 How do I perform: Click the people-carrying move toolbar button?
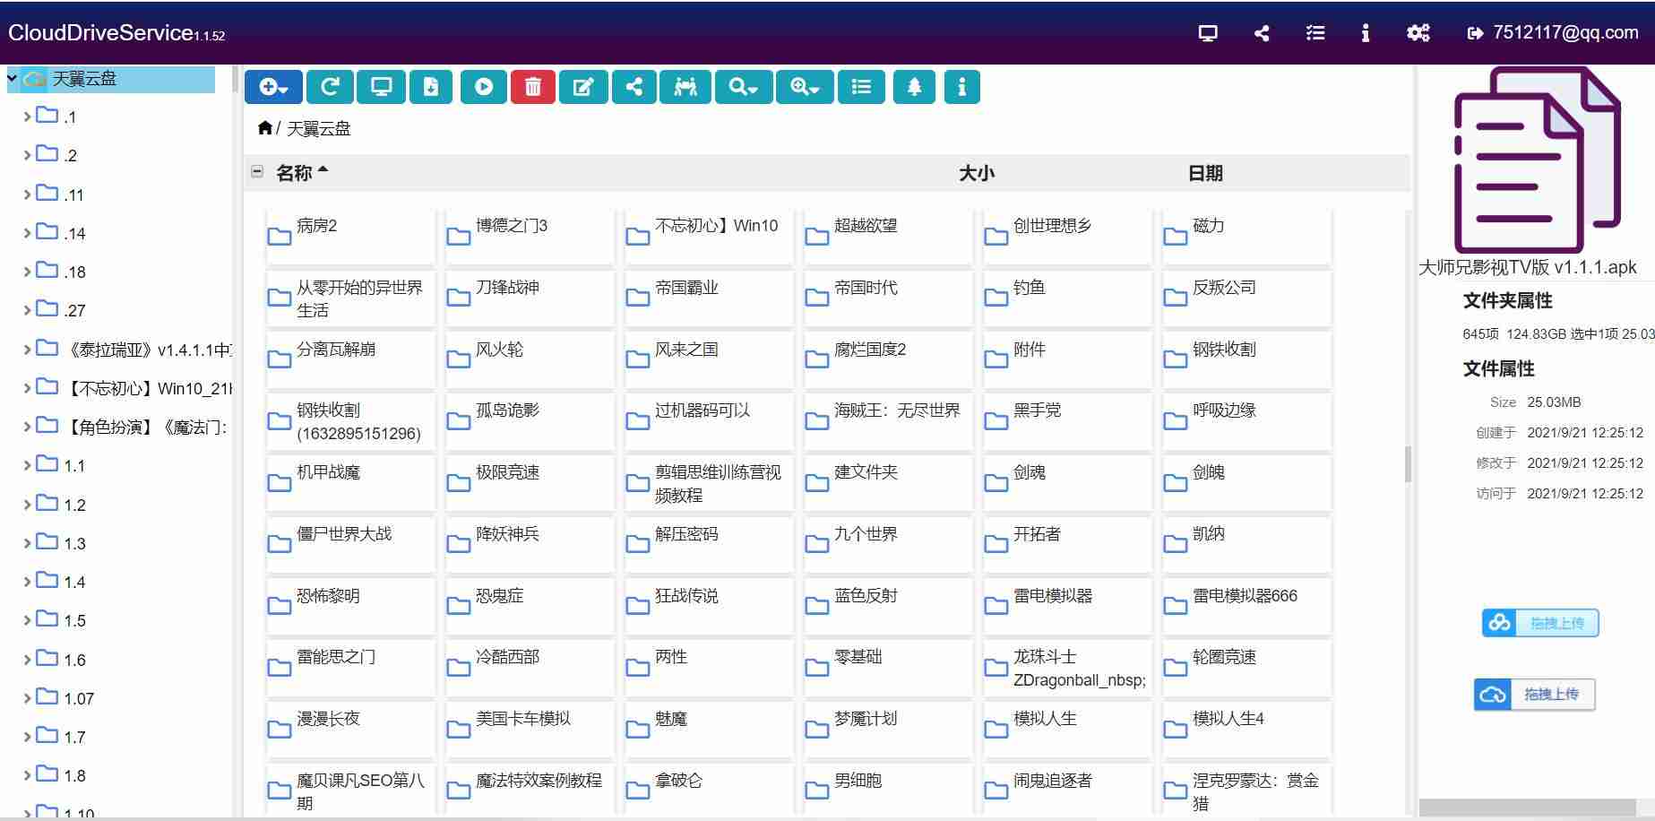click(x=685, y=87)
